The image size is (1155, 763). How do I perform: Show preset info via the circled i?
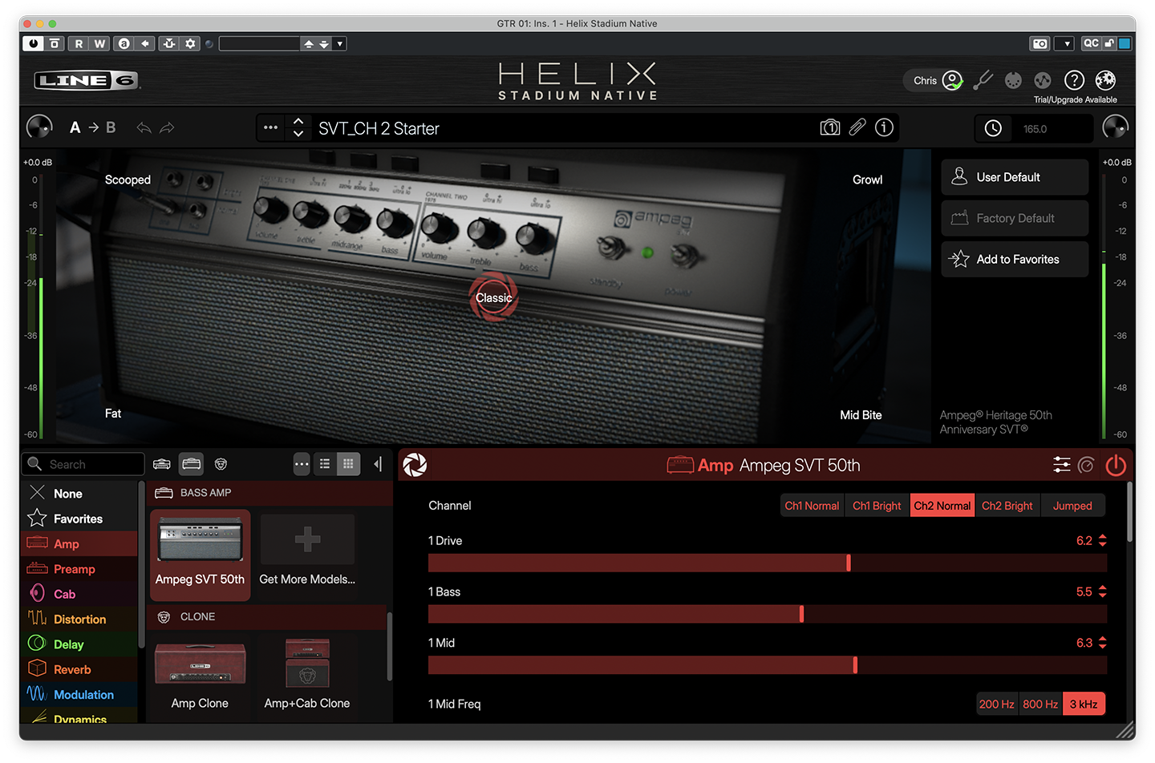point(884,127)
